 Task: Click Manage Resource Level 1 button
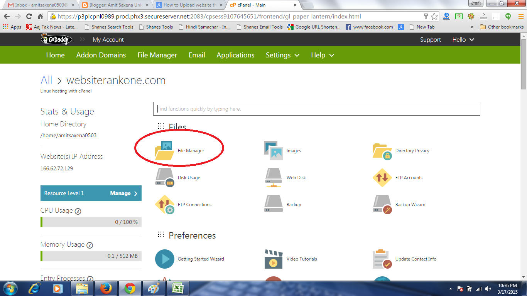pyautogui.click(x=91, y=193)
